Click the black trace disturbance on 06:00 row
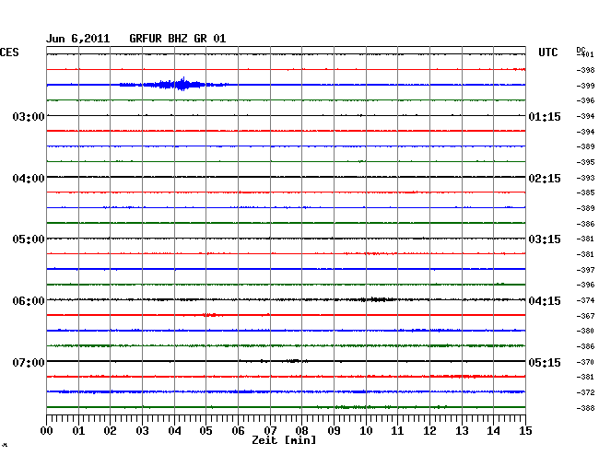The image size is (599, 455). point(376,299)
